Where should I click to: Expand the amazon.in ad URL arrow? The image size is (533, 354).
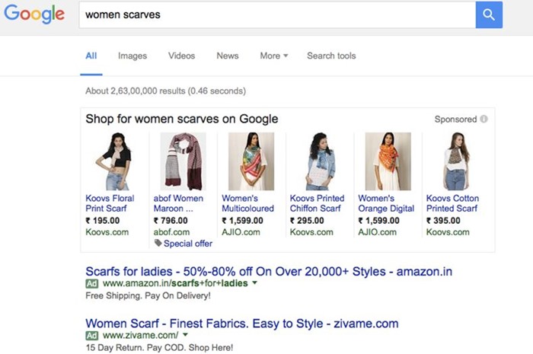coord(254,283)
